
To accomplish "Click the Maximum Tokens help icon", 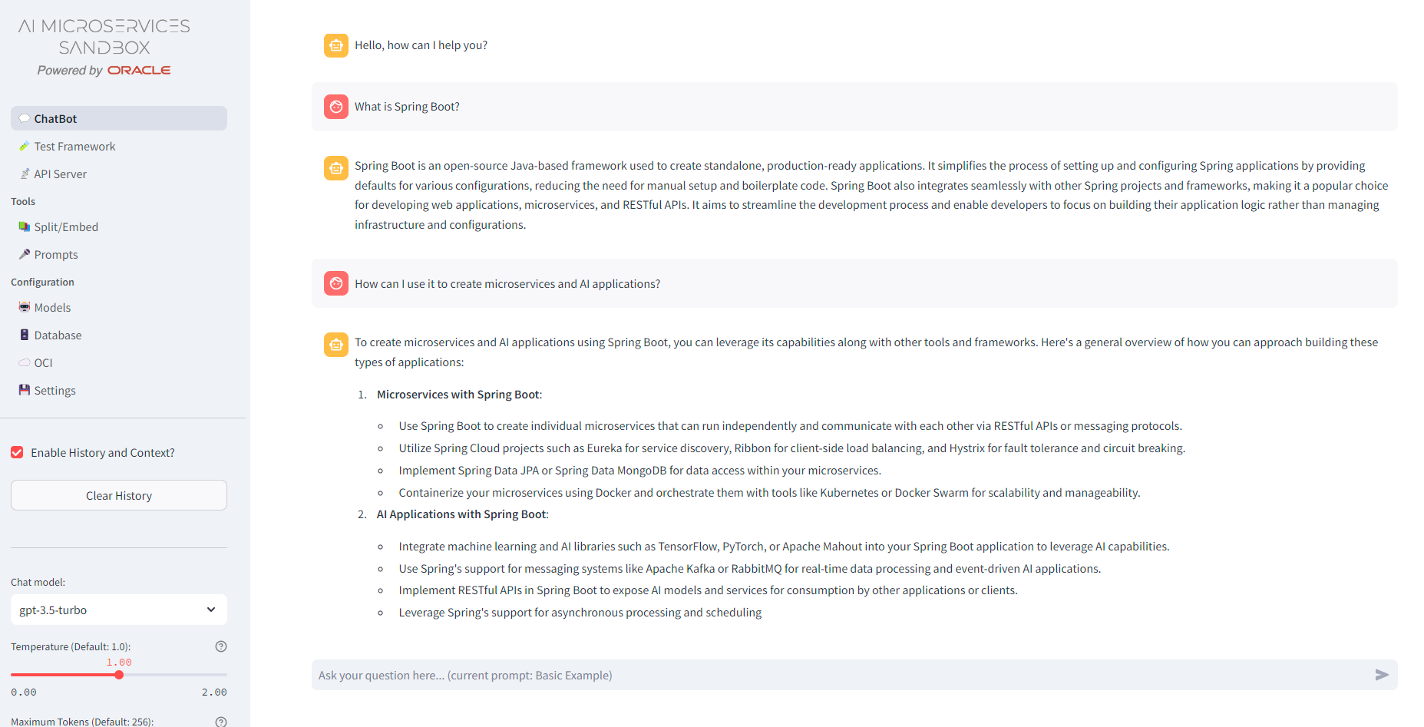I will coord(221,722).
